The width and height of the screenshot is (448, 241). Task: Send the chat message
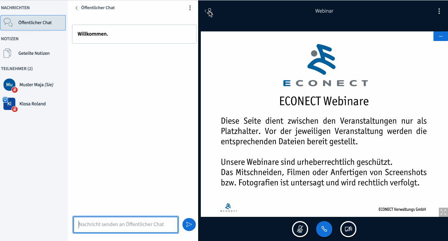coord(189,225)
